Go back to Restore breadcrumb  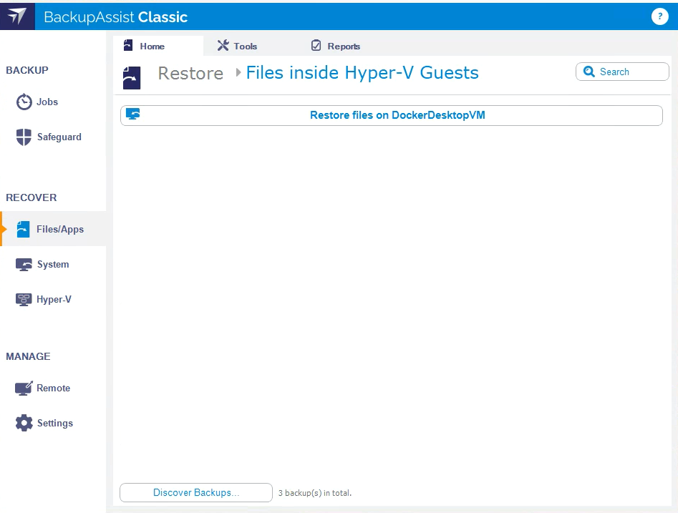190,74
